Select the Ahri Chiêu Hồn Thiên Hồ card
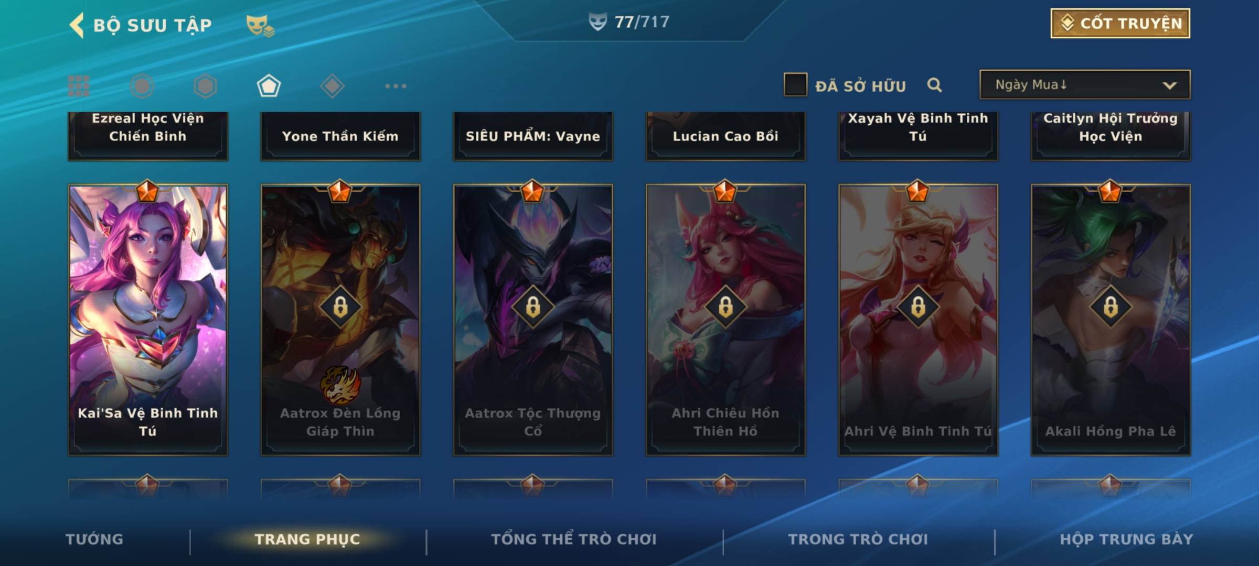The width and height of the screenshot is (1259, 566). click(725, 320)
